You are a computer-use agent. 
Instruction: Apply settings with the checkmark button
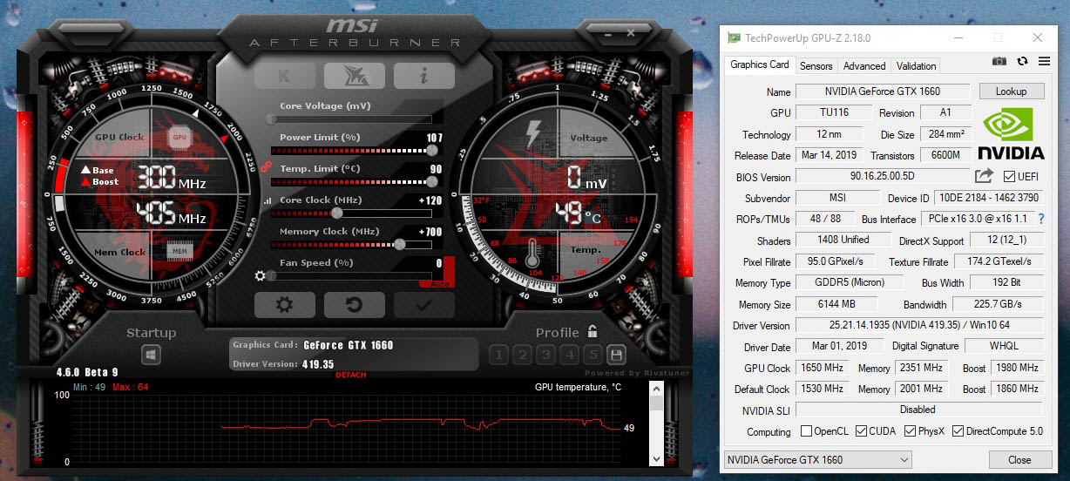click(x=424, y=305)
